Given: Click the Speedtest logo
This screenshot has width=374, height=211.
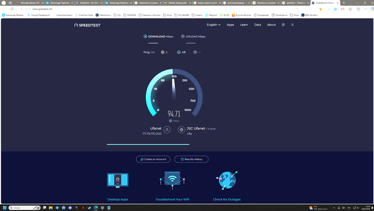Looking at the screenshot, I should [87, 25].
